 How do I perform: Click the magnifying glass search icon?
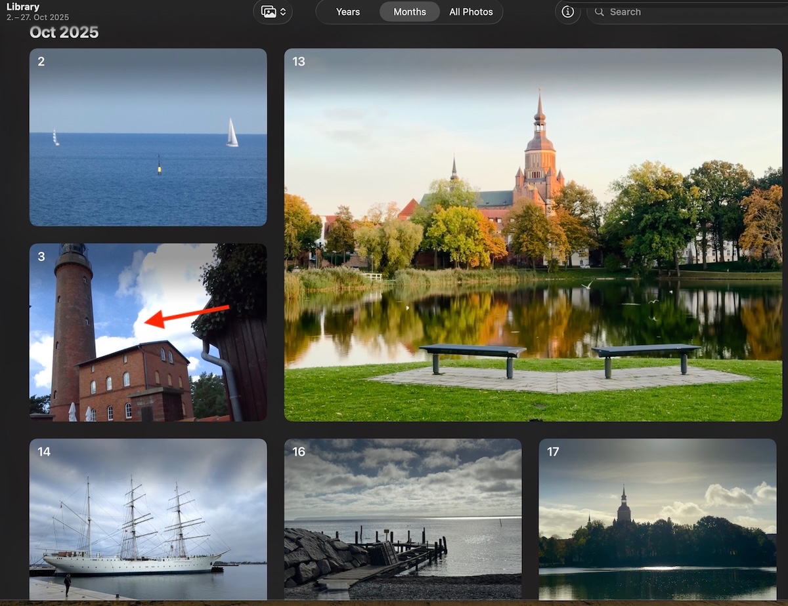[x=599, y=12]
